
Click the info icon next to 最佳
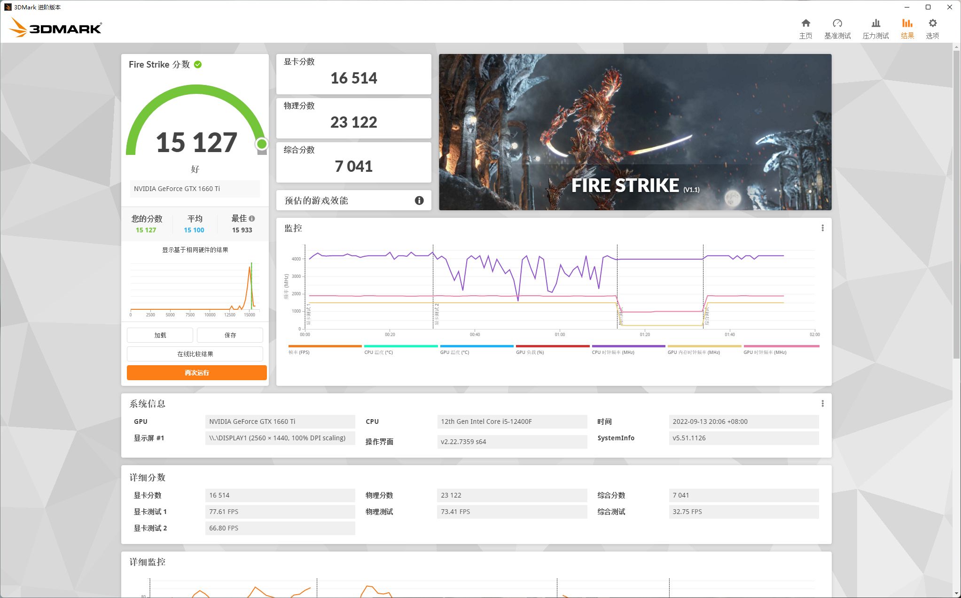252,218
